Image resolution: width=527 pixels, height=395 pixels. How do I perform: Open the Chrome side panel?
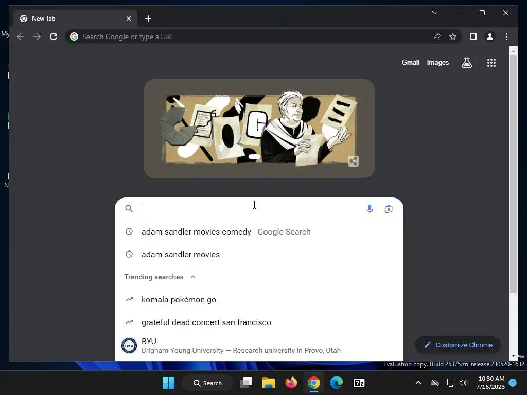tap(473, 37)
